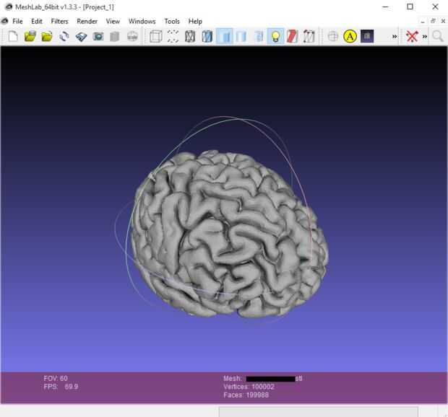Click the yellow A annotation icon
This screenshot has width=448, height=417.
click(x=350, y=36)
